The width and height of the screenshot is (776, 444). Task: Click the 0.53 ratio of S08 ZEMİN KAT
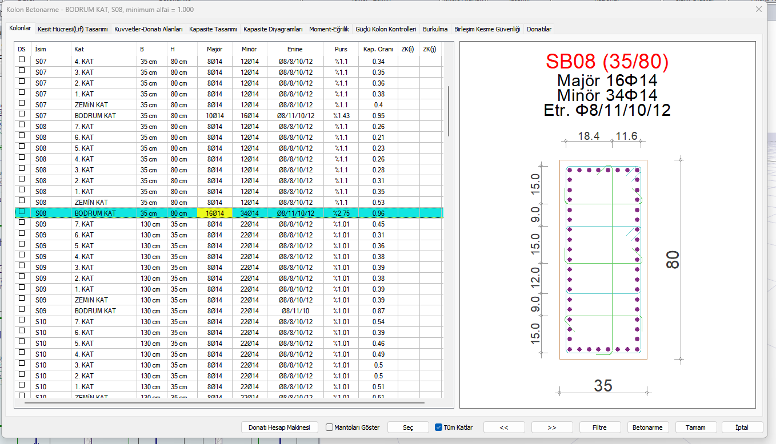point(378,203)
